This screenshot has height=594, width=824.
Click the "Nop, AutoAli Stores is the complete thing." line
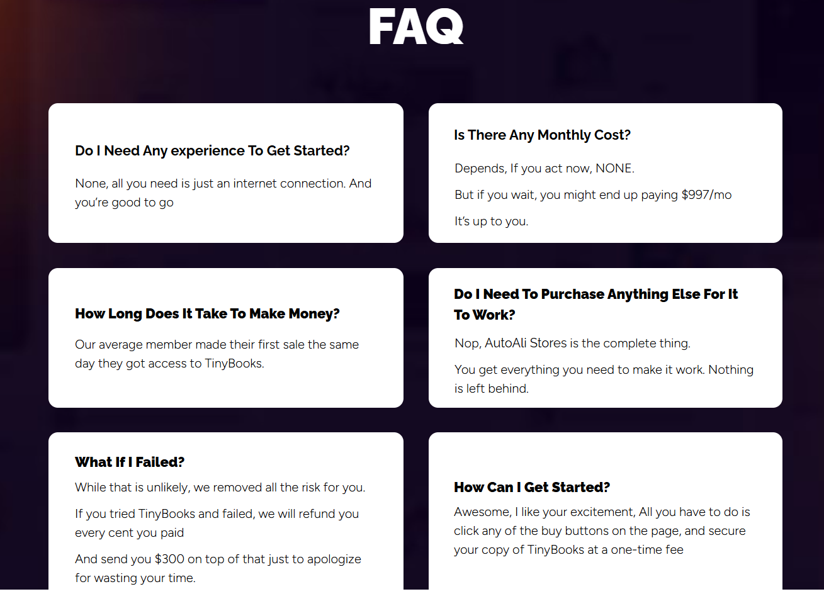572,343
